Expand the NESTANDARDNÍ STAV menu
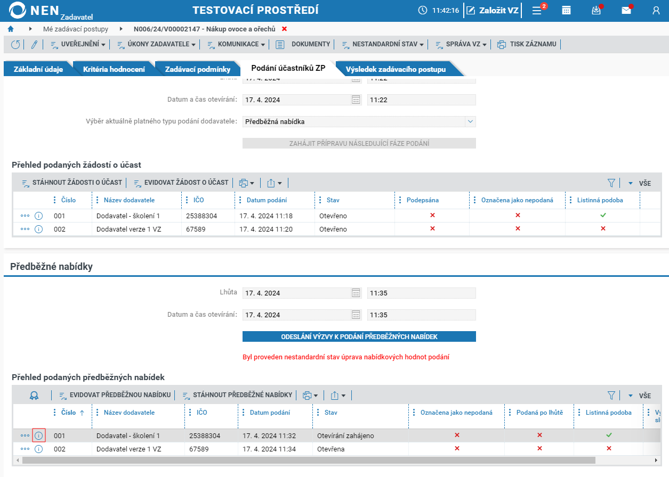The height and width of the screenshot is (477, 669). tap(382, 44)
